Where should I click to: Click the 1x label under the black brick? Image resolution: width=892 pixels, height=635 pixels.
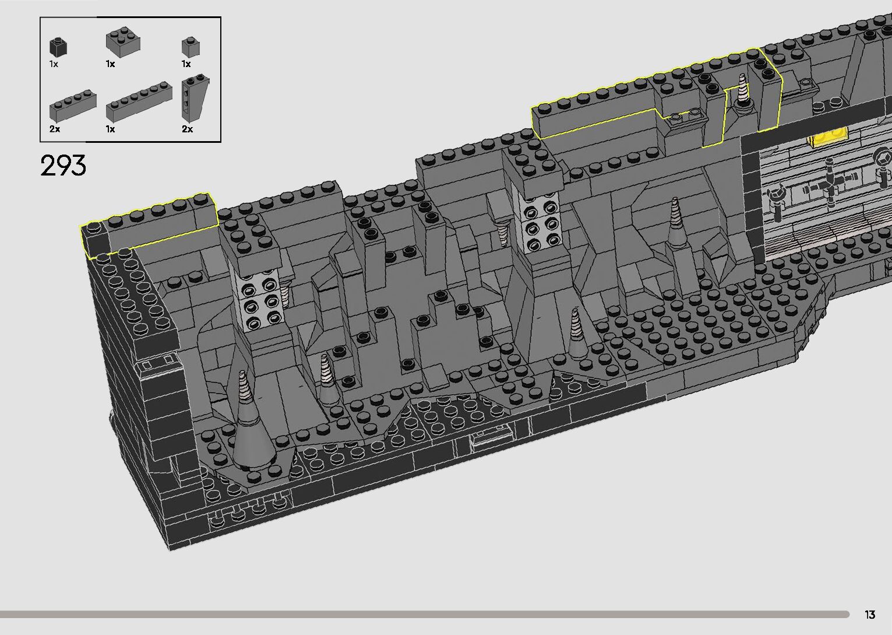tap(54, 64)
